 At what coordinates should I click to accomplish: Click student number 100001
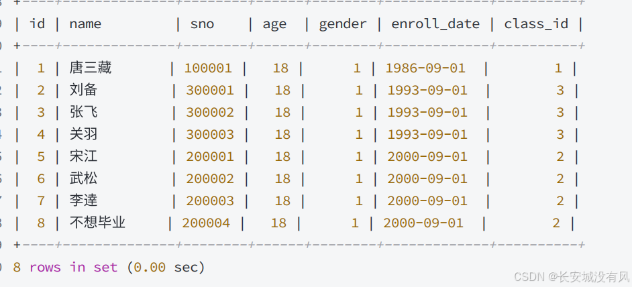208,68
